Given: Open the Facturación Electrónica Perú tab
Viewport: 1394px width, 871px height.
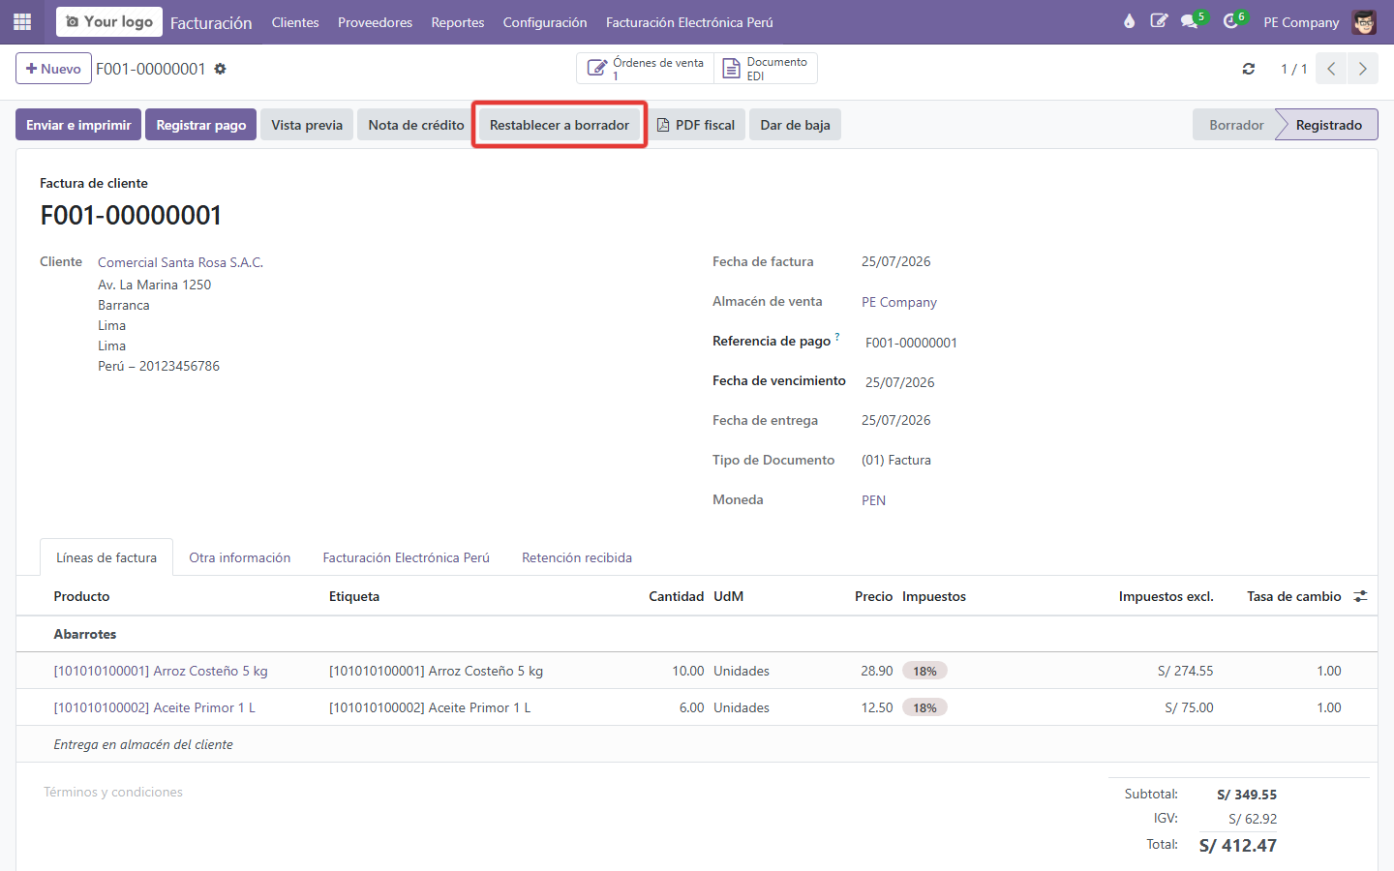Looking at the screenshot, I should (x=407, y=557).
